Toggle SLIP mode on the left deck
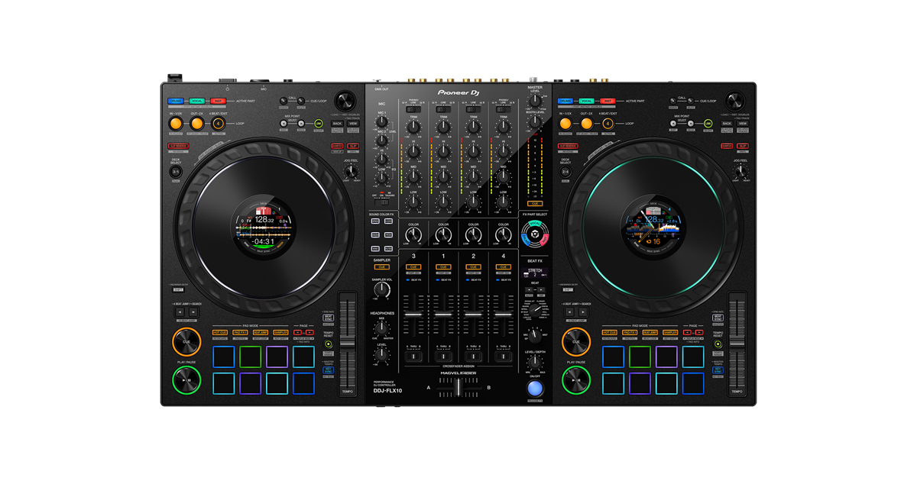 [x=353, y=146]
